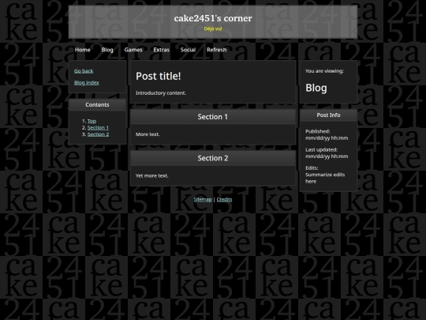Click the cake2451's corner site title

click(213, 18)
